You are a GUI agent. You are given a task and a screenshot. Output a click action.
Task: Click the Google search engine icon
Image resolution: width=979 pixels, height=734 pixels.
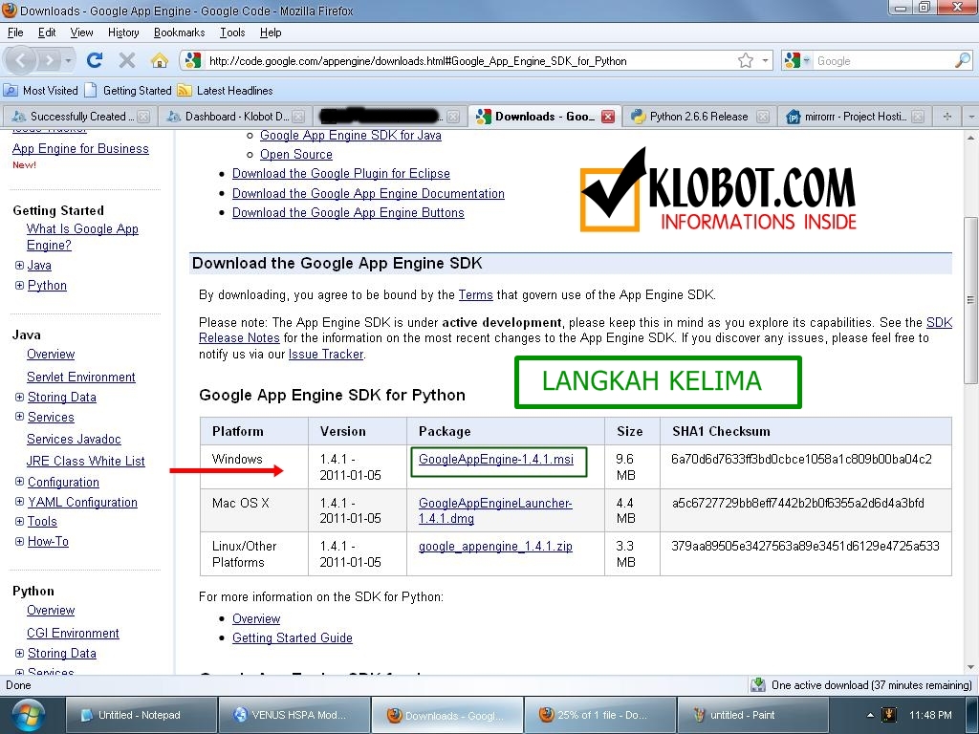793,60
